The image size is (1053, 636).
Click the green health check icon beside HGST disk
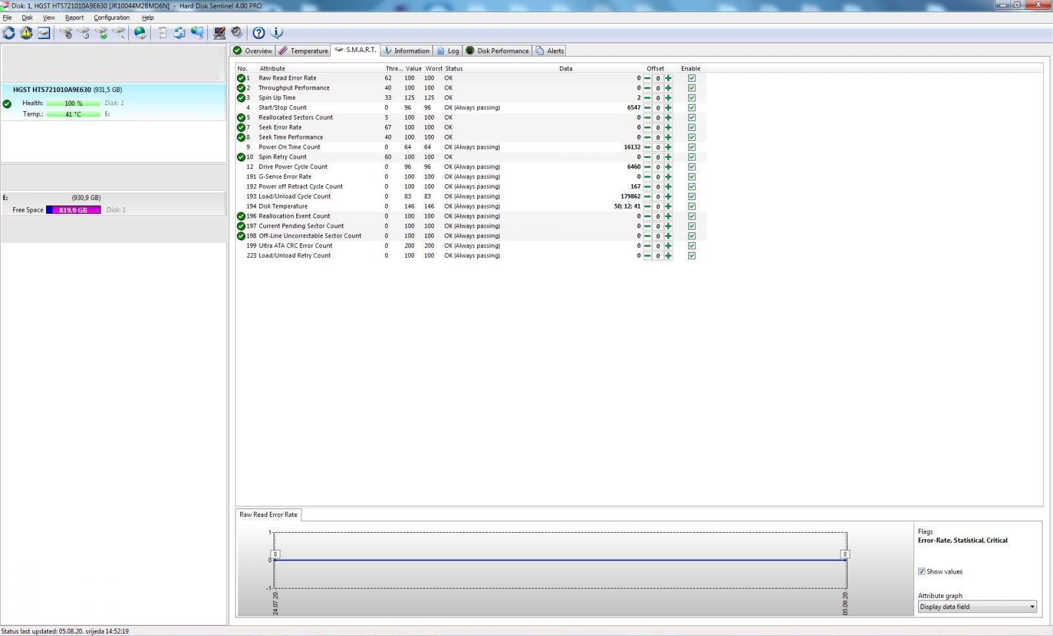point(7,103)
